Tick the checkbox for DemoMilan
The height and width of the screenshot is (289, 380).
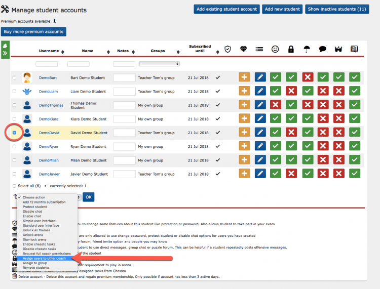click(x=15, y=160)
